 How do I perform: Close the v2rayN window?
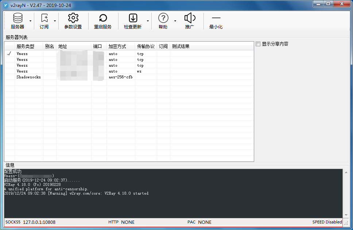[x=342, y=4]
